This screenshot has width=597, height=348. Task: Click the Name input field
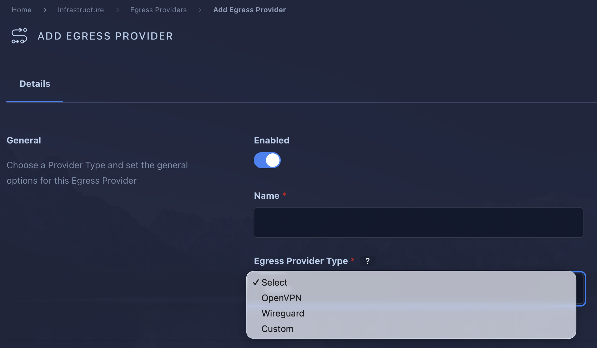pyautogui.click(x=418, y=223)
